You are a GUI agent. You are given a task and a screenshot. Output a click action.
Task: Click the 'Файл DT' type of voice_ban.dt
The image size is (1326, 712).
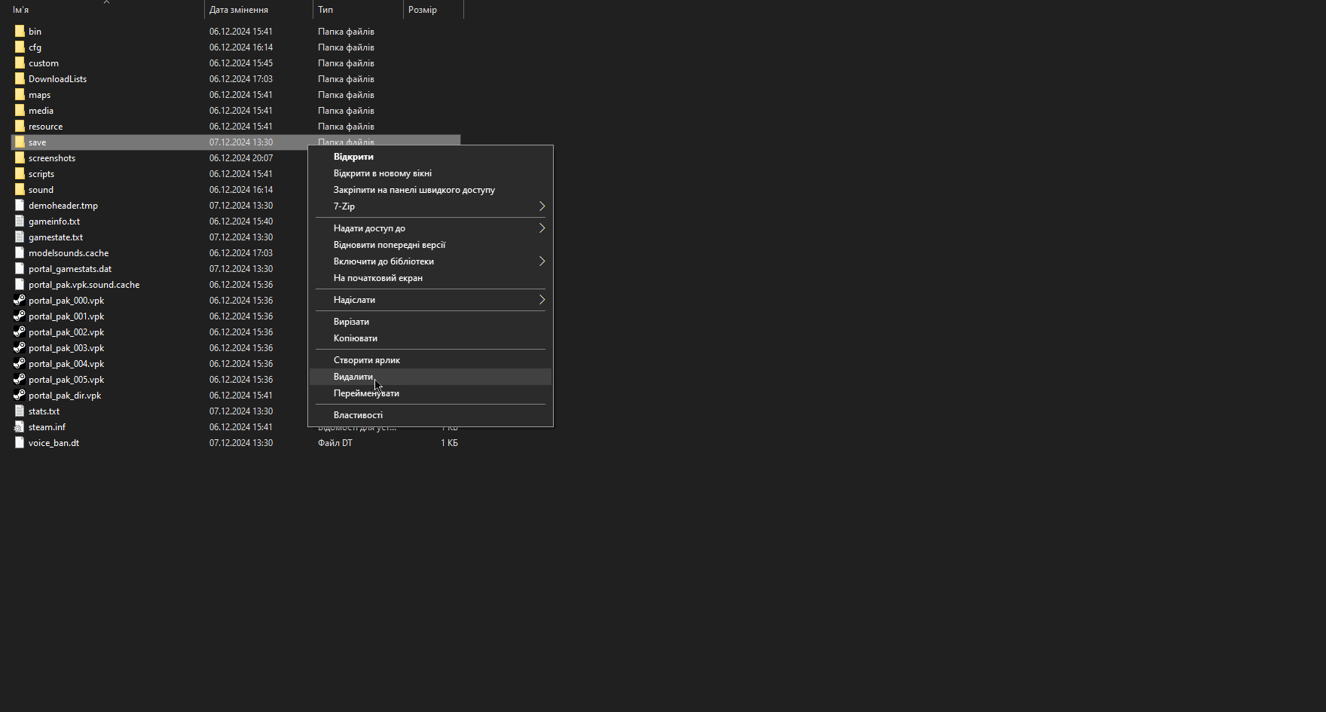pyautogui.click(x=335, y=443)
